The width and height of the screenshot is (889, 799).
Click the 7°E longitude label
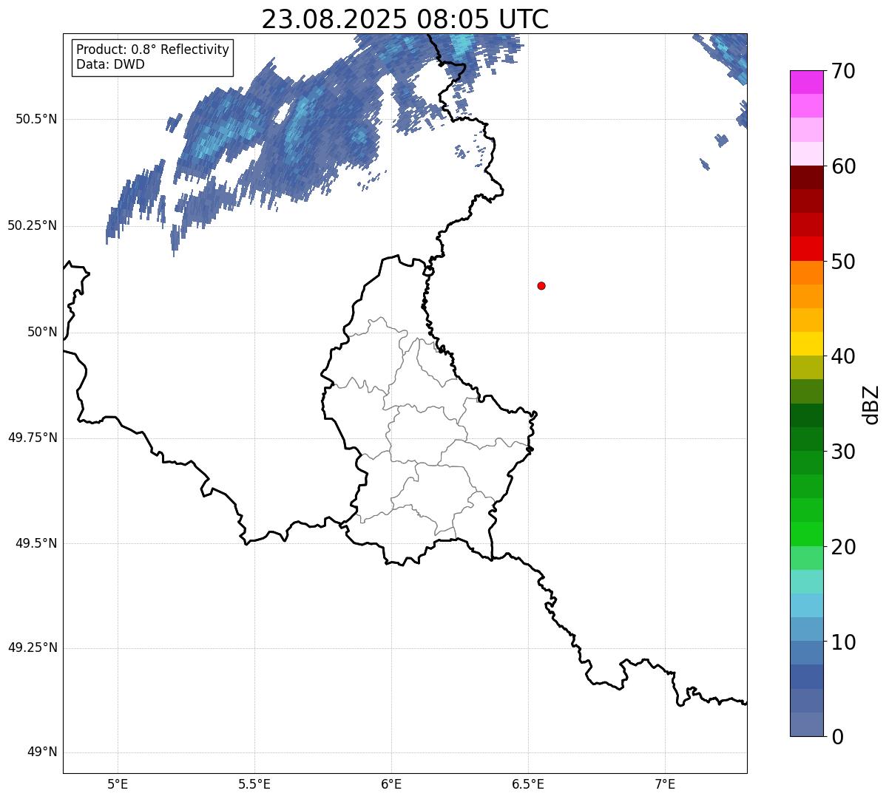[665, 784]
